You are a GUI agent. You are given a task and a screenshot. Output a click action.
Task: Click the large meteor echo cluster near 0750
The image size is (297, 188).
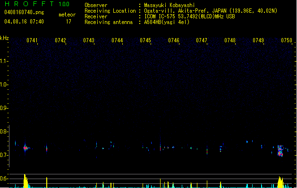click(280, 151)
